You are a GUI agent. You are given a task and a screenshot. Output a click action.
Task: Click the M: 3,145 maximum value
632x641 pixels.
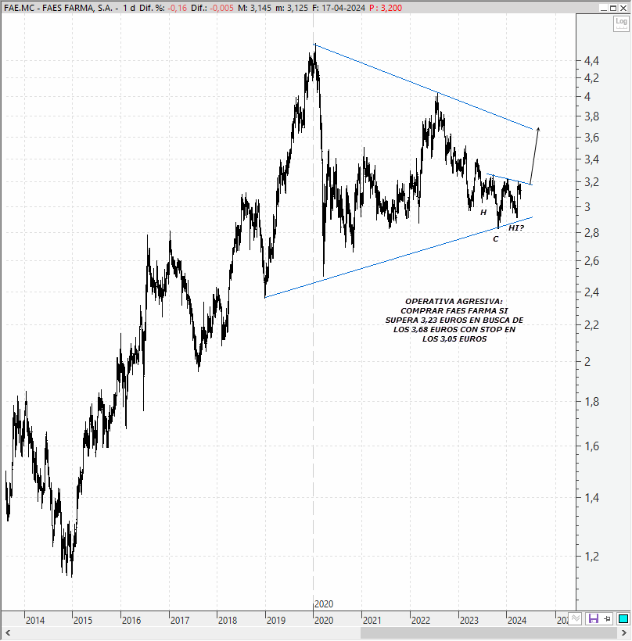pos(254,8)
